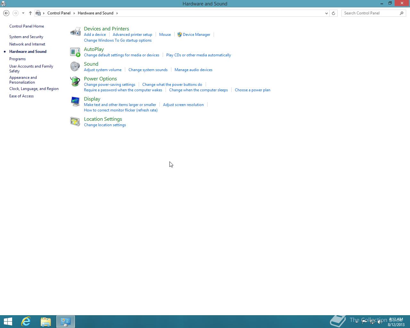Screen dimensions: 410x328
Task: Show hidden tray icons arrow
Action: point(357,322)
